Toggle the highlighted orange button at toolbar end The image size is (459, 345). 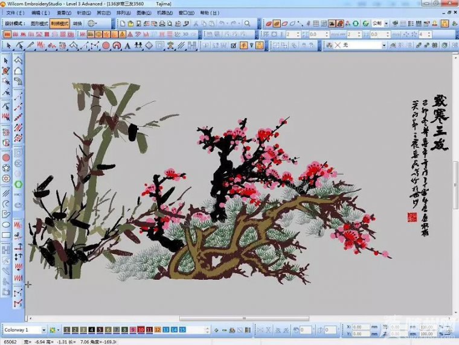tap(445, 24)
